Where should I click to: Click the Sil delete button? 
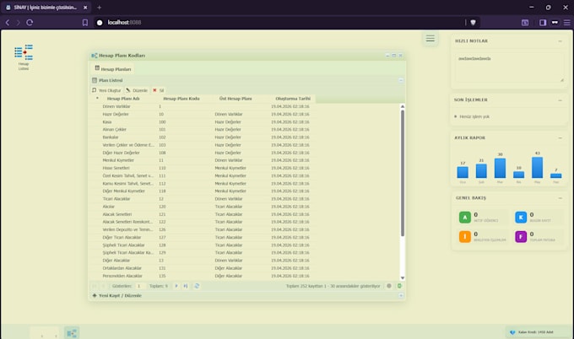pyautogui.click(x=158, y=90)
